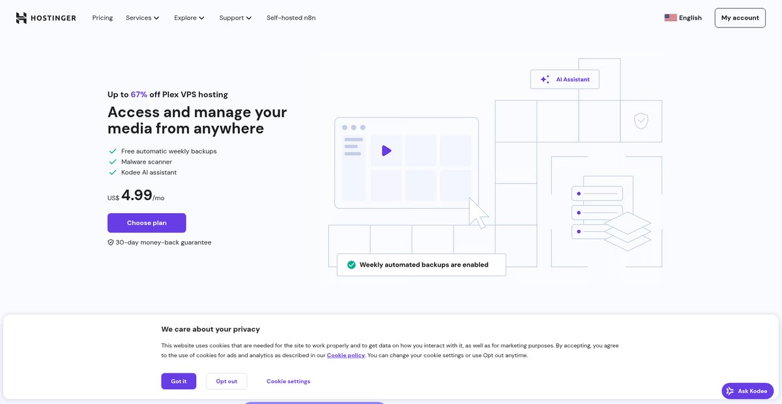Open Self-hosted n8n page

tap(291, 18)
